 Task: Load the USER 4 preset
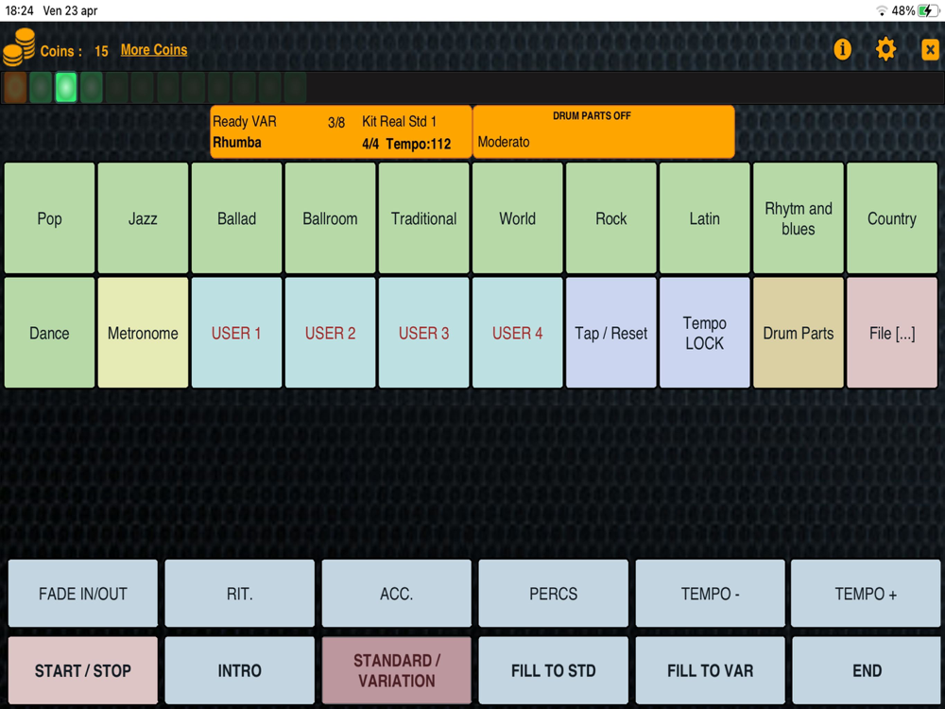click(x=517, y=333)
